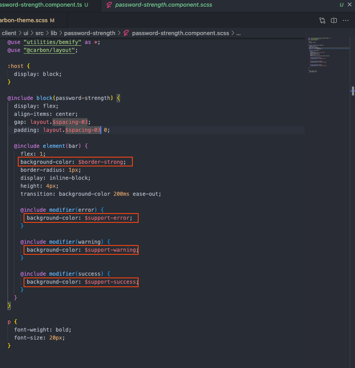Click '@include block(password-strength)' line
The width and height of the screenshot is (355, 368).
pyautogui.click(x=64, y=98)
